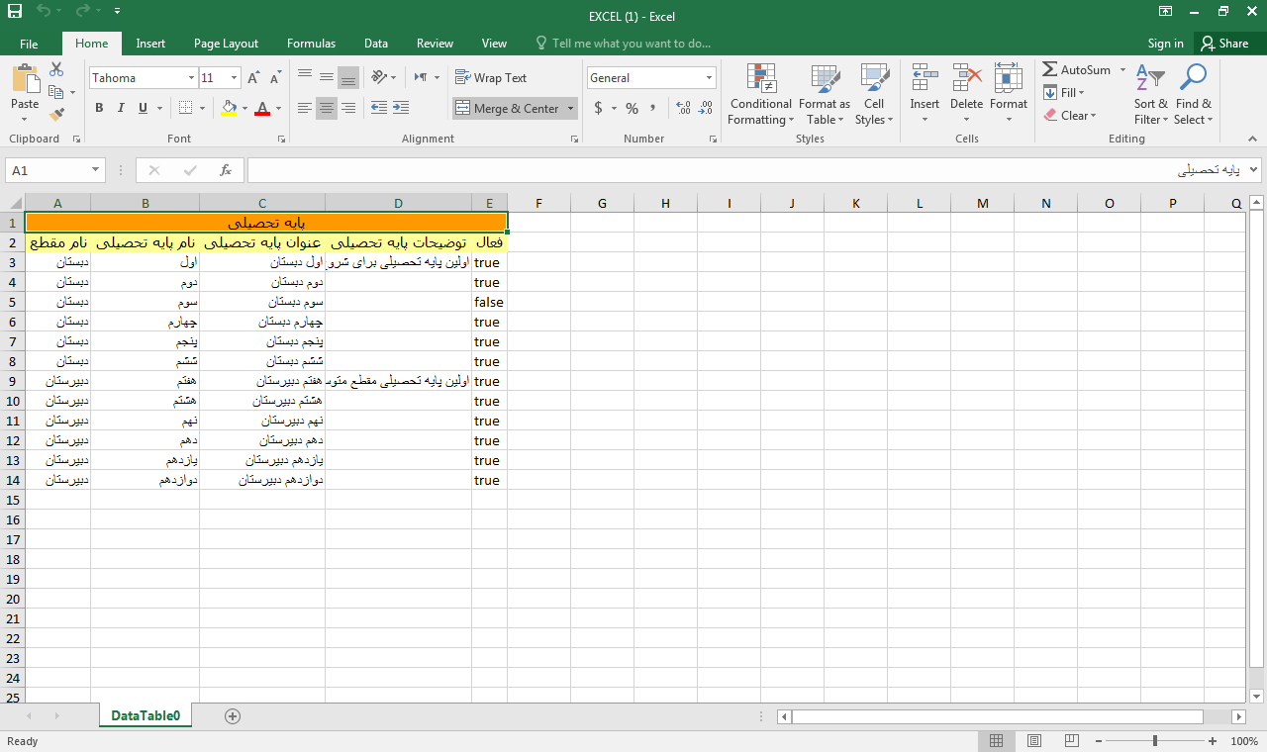
Task: Open Format as Table gallery
Action: (x=825, y=95)
